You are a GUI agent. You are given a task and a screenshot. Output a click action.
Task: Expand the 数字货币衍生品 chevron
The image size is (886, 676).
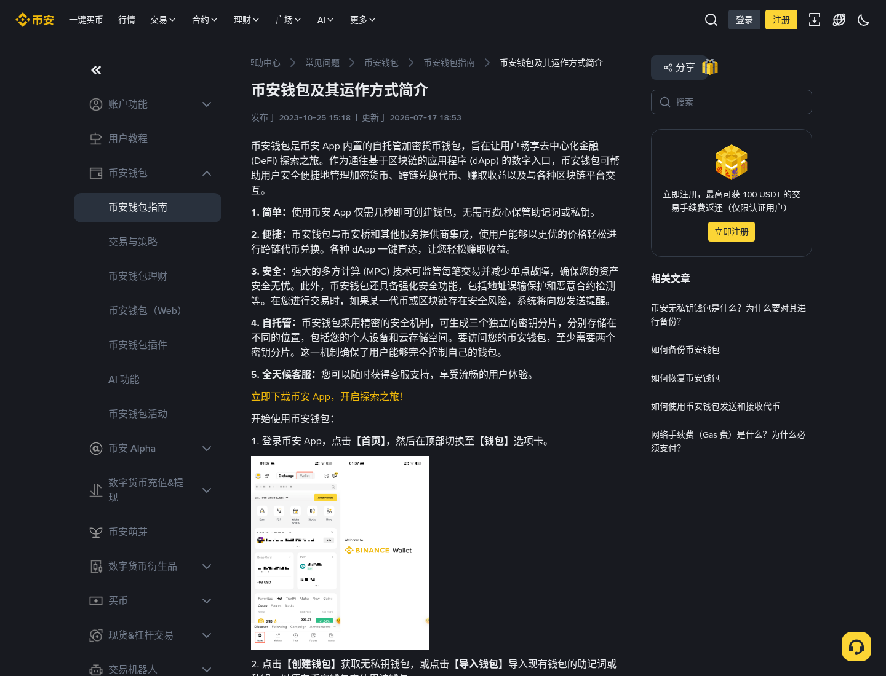pos(207,567)
